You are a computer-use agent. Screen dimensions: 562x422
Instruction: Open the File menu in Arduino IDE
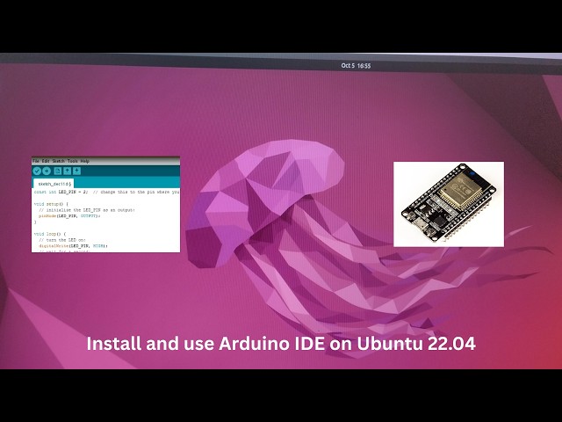click(x=35, y=161)
